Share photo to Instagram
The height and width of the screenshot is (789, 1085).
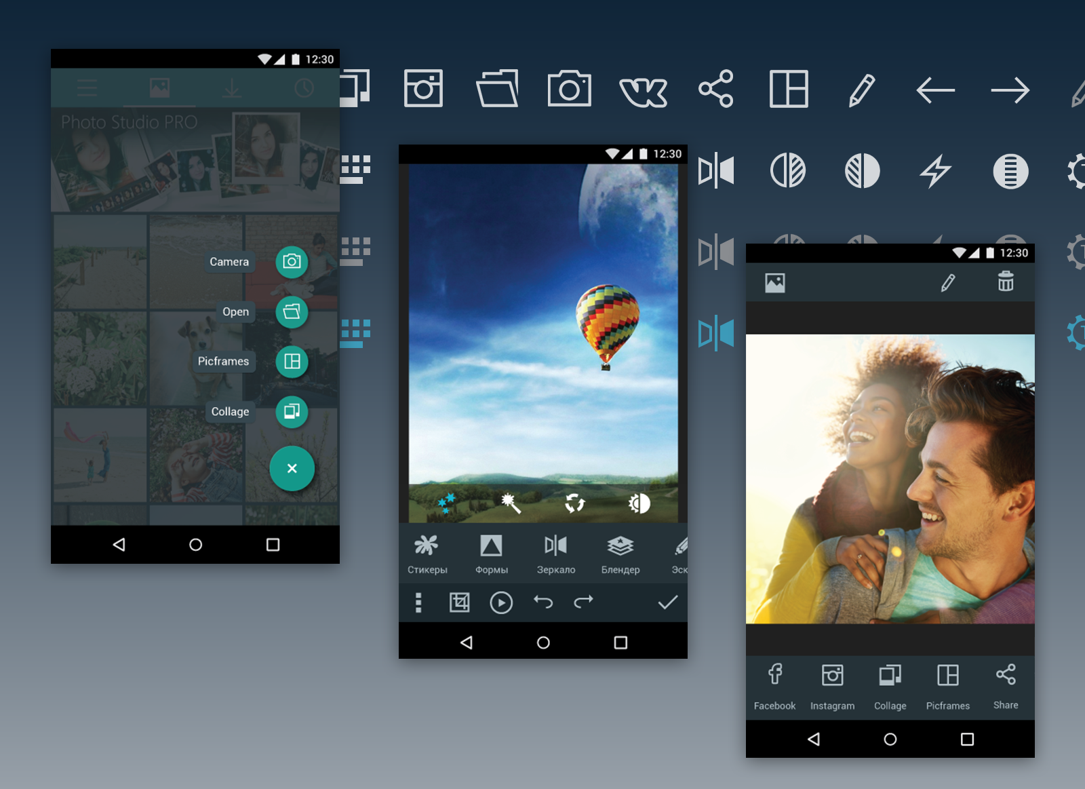pyautogui.click(x=832, y=687)
